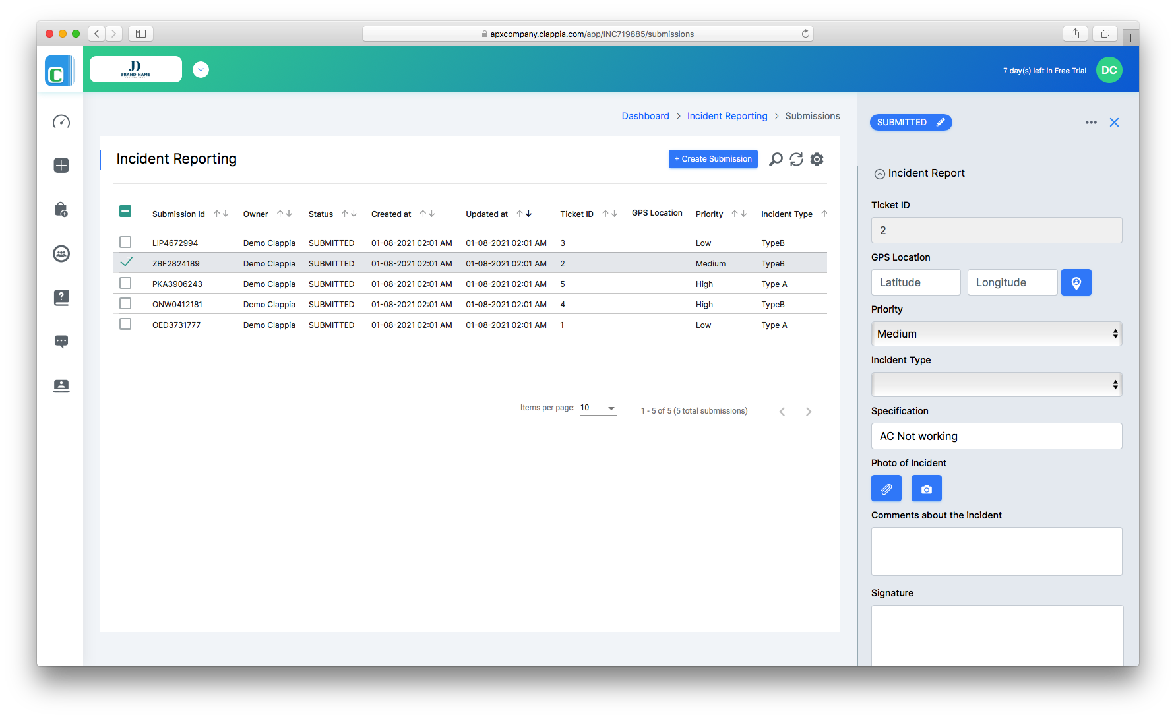Click the Longitude input field

click(x=1012, y=282)
